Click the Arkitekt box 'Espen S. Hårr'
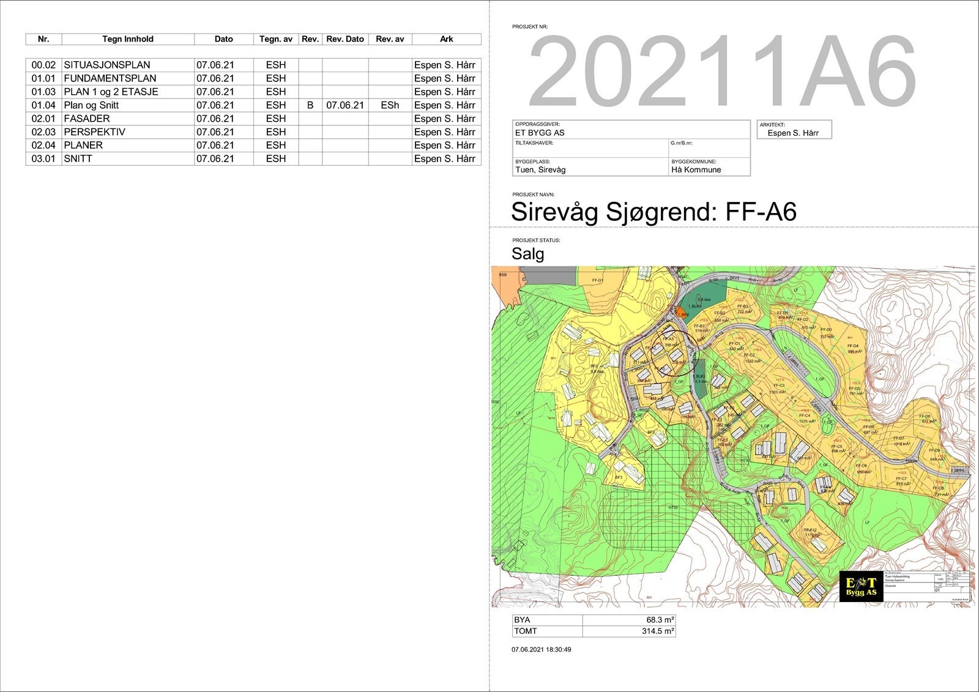This screenshot has width=979, height=692. tap(794, 130)
